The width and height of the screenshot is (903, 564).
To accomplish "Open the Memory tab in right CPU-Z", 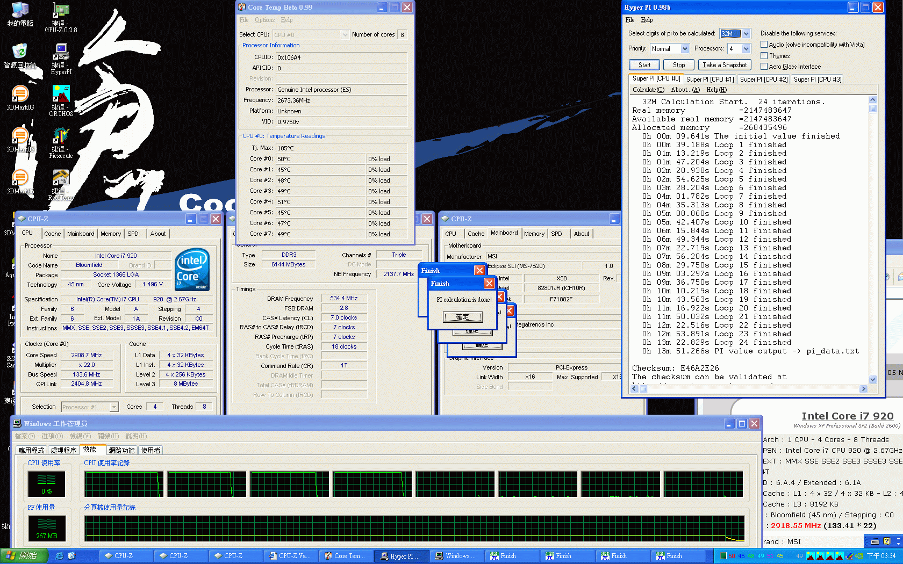I will point(534,234).
